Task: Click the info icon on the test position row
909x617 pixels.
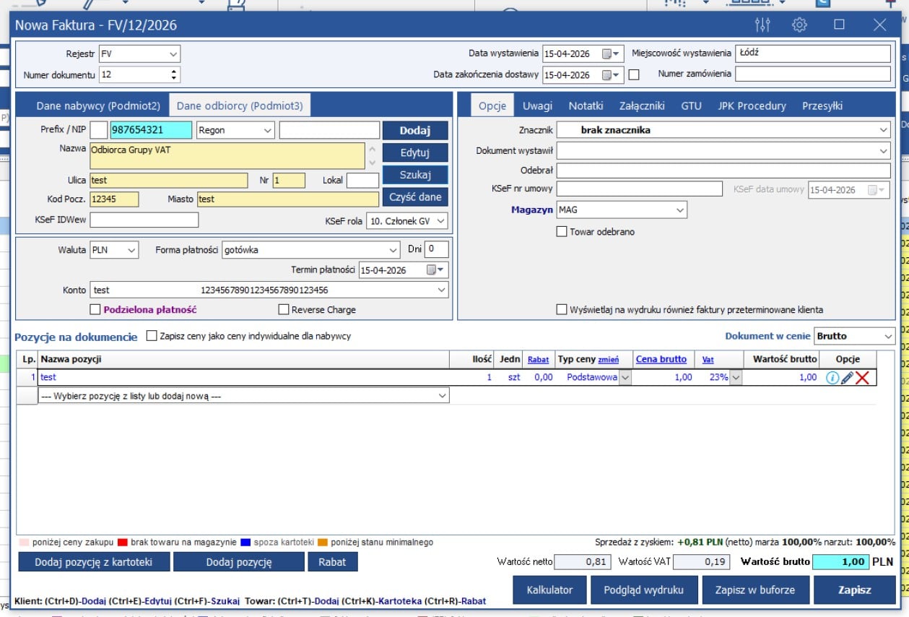Action: pos(832,377)
